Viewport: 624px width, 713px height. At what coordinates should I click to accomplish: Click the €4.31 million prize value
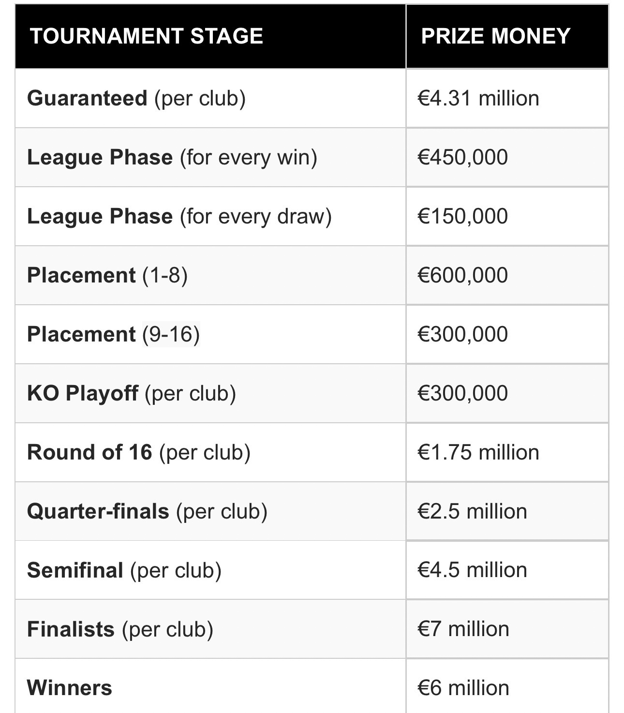pyautogui.click(x=478, y=98)
